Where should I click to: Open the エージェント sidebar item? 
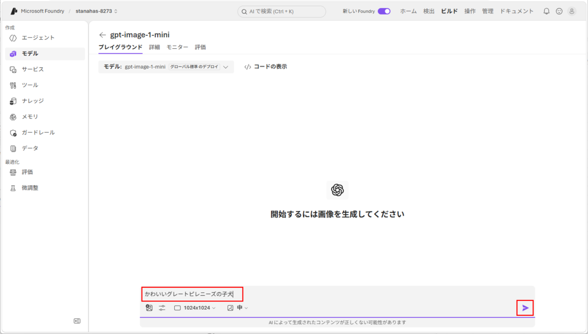45,38
